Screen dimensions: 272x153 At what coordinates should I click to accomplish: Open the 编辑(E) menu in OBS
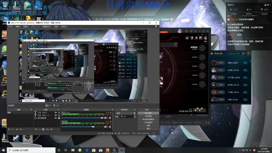(18, 27)
